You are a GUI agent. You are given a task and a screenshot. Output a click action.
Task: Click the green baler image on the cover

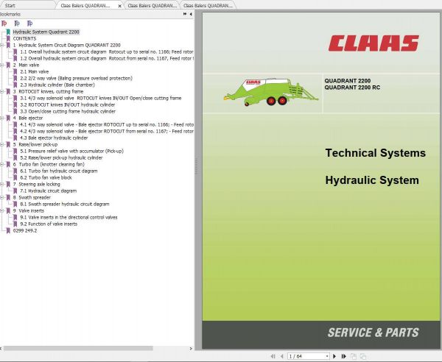point(270,92)
